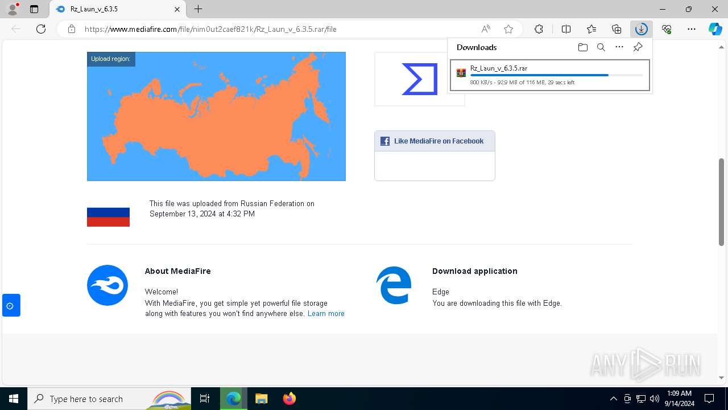Click the blue sigma logo thumbnail
Viewport: 728px width, 410px height.
(419, 79)
